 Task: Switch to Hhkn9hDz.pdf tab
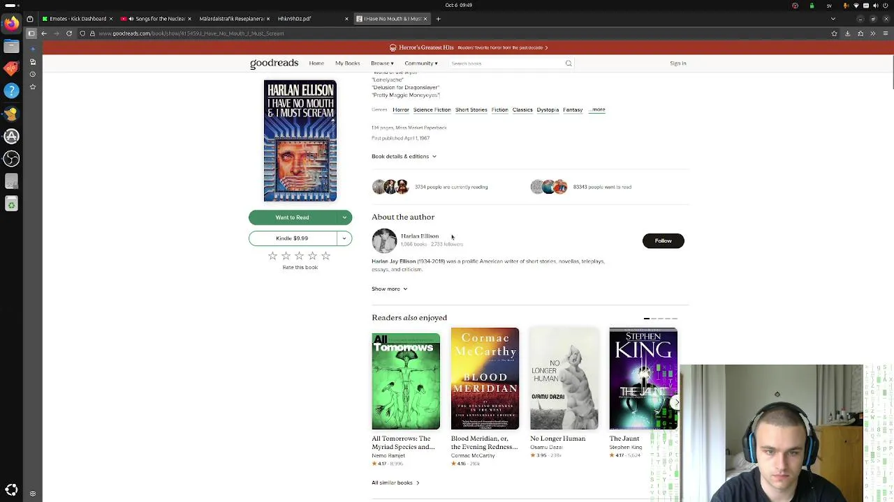point(311,19)
